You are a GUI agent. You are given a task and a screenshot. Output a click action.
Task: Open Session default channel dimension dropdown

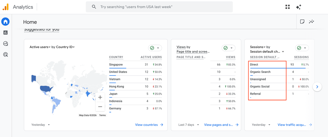pyautogui.click(x=267, y=52)
